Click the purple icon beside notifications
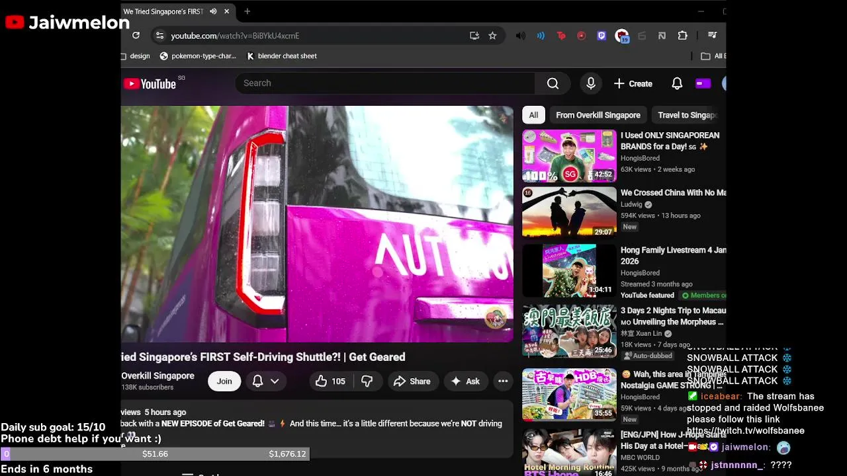The height and width of the screenshot is (476, 847). (x=703, y=83)
